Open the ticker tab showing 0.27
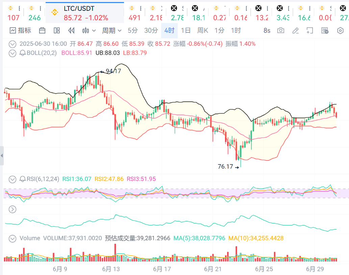This screenshot has height=275, width=349. pyautogui.click(x=220, y=14)
